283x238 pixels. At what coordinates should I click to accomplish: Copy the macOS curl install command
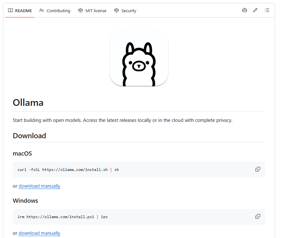(x=258, y=169)
